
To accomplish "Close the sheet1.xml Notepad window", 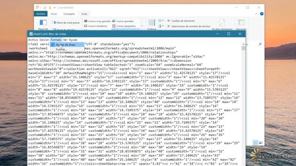I will click(240, 34).
